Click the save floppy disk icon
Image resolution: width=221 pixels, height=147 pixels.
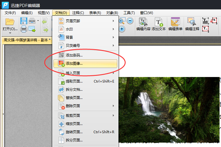(x=24, y=21)
